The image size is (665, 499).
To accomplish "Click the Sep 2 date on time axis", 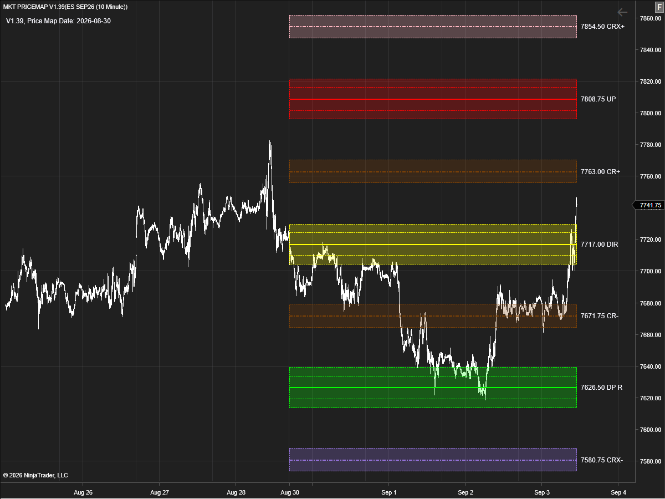I will (x=465, y=492).
